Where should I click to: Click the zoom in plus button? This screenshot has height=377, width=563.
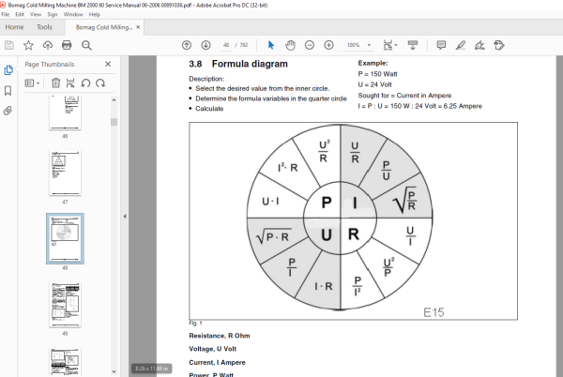[329, 45]
